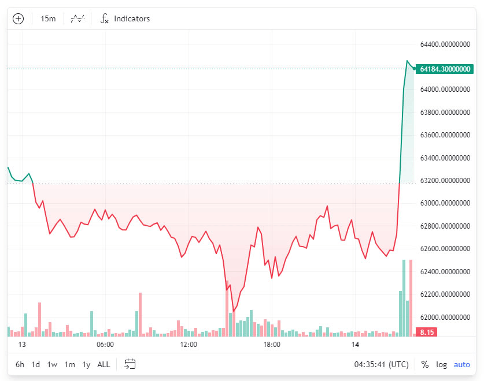The image size is (484, 381).
Task: Switch to the ALL timeframe
Action: [103, 364]
